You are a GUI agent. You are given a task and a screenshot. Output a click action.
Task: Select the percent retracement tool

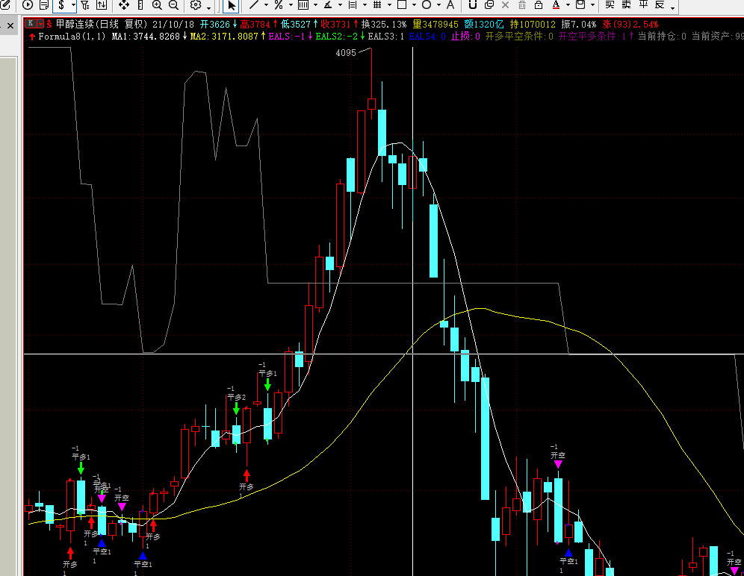pyautogui.click(x=279, y=4)
